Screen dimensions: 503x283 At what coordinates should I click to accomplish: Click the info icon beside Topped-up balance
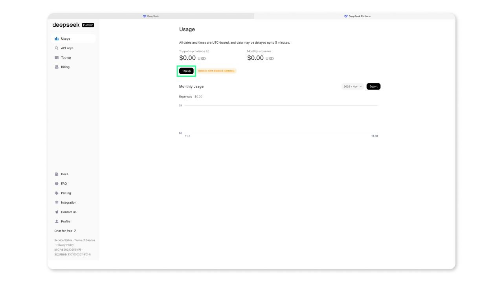pos(207,51)
